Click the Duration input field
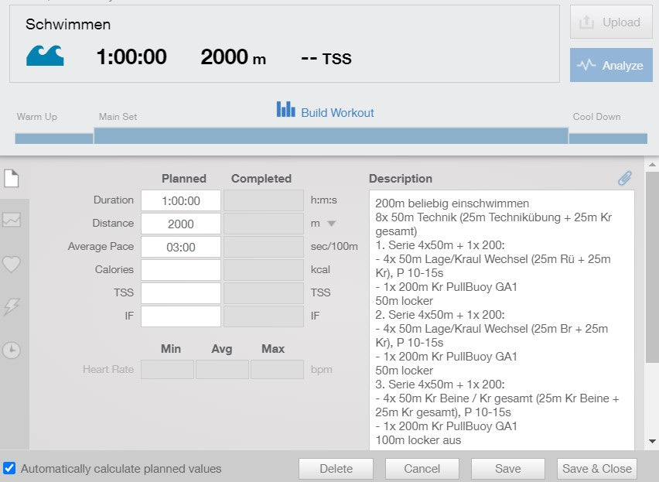 pos(179,200)
